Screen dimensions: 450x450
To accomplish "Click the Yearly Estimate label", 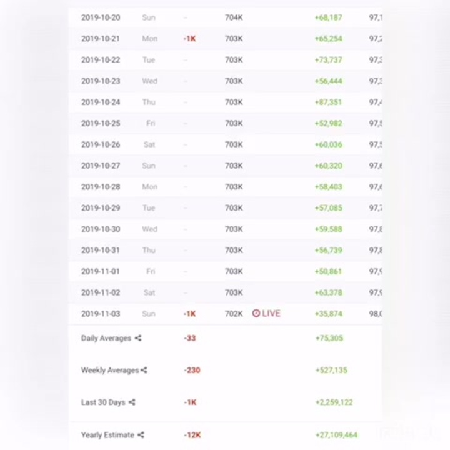I will [107, 435].
